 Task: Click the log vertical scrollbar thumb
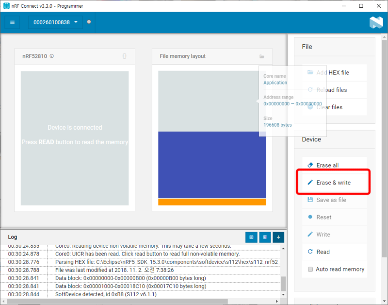tap(283, 284)
